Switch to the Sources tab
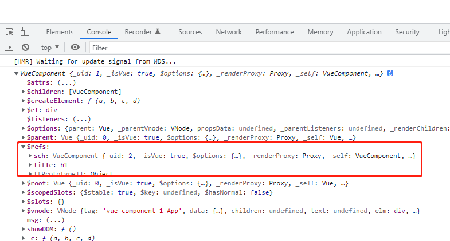Image resolution: width=450 pixels, height=241 pixels. pos(190,32)
